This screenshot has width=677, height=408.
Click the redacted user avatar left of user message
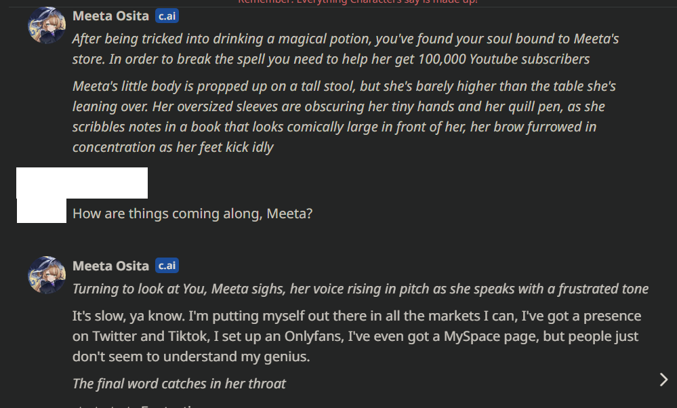(x=41, y=211)
